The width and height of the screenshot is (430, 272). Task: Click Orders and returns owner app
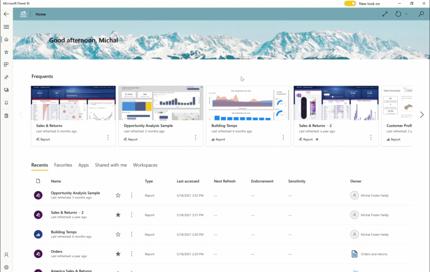[374, 254]
